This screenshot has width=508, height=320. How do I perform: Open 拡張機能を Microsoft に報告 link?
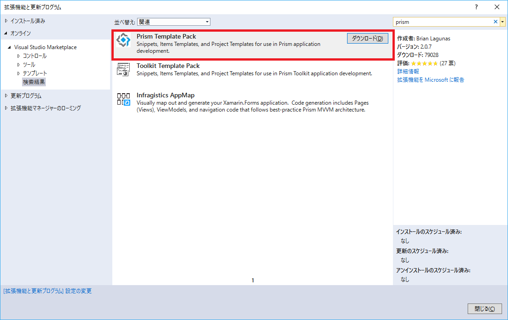431,79
